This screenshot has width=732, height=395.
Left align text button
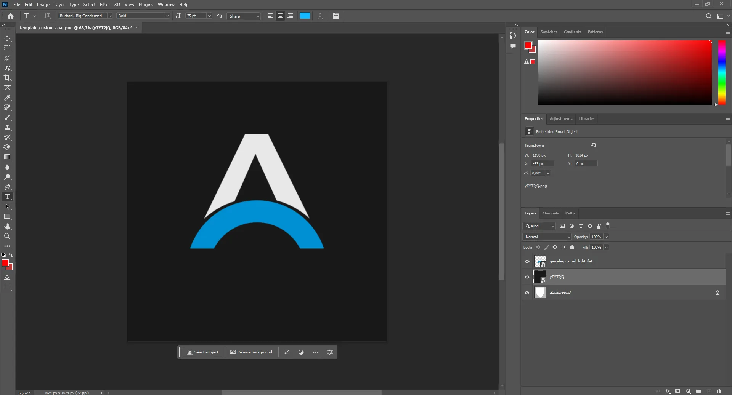(270, 16)
